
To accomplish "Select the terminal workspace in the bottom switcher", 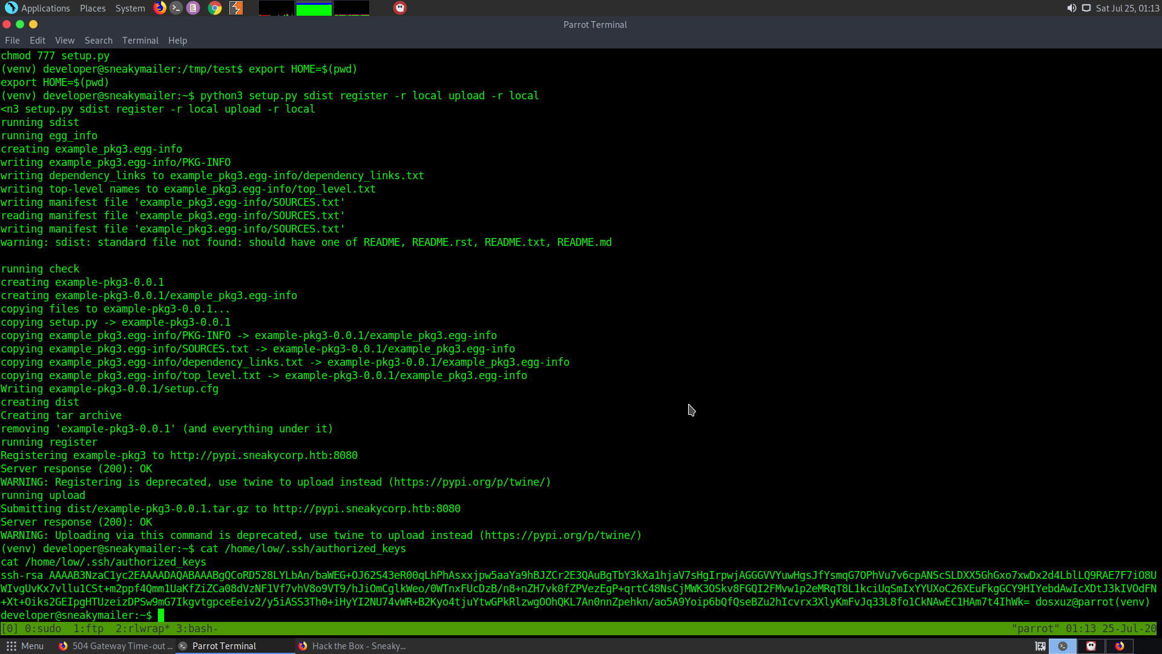I will pyautogui.click(x=1063, y=646).
